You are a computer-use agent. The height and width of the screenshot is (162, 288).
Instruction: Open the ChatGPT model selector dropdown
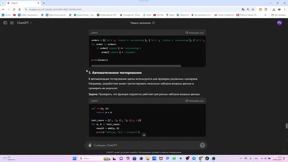click(24, 23)
